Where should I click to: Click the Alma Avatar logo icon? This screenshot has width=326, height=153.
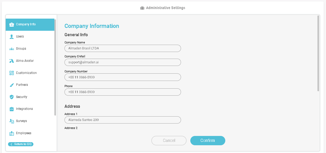(x=11, y=61)
